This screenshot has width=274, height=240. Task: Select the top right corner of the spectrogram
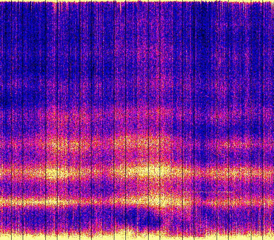273,1
